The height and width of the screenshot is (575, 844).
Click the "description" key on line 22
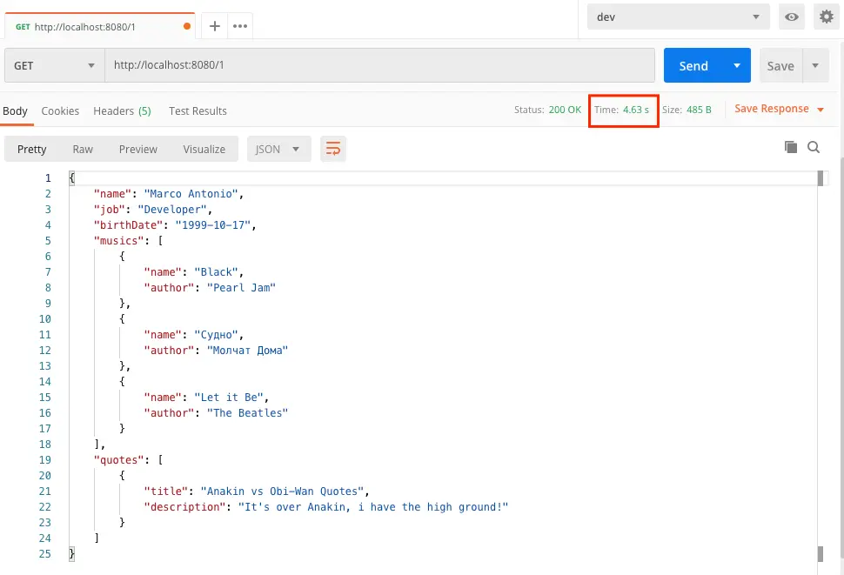184,506
